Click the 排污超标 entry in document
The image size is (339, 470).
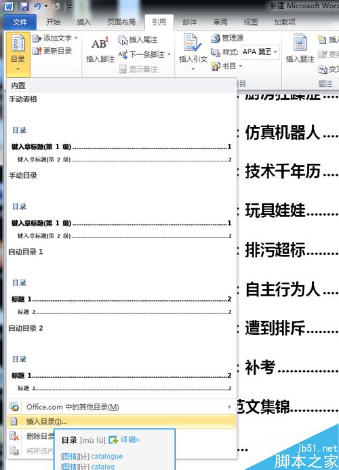pyautogui.click(x=275, y=250)
